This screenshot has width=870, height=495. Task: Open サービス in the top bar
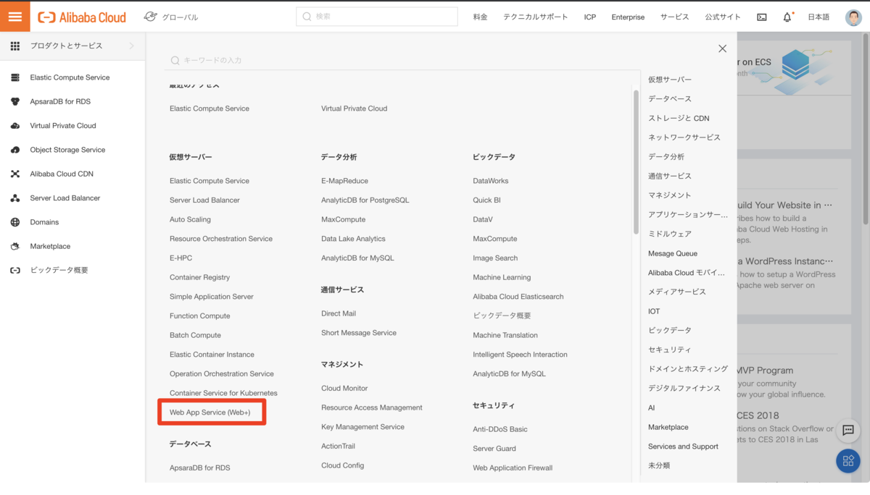675,17
